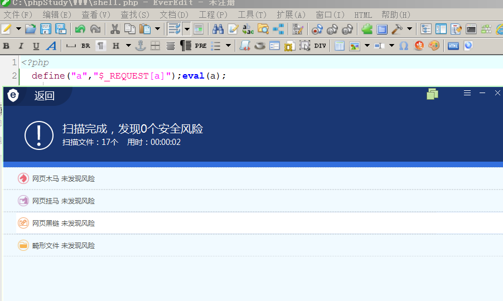503x301 pixels.
Task: Open the new file dropdown arrow
Action: (18, 29)
